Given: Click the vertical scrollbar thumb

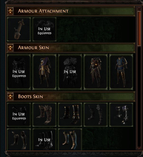Looking at the screenshot, I should tap(139, 29).
